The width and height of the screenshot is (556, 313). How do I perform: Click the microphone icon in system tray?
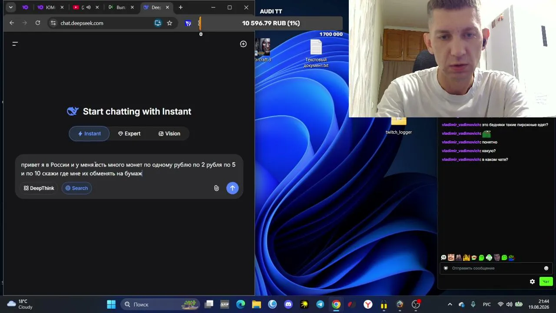[473, 304]
